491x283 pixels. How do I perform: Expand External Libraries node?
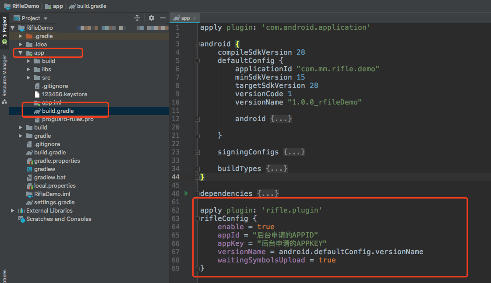coord(13,211)
